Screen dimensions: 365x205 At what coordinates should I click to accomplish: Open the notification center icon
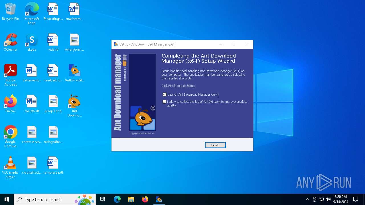point(356,199)
